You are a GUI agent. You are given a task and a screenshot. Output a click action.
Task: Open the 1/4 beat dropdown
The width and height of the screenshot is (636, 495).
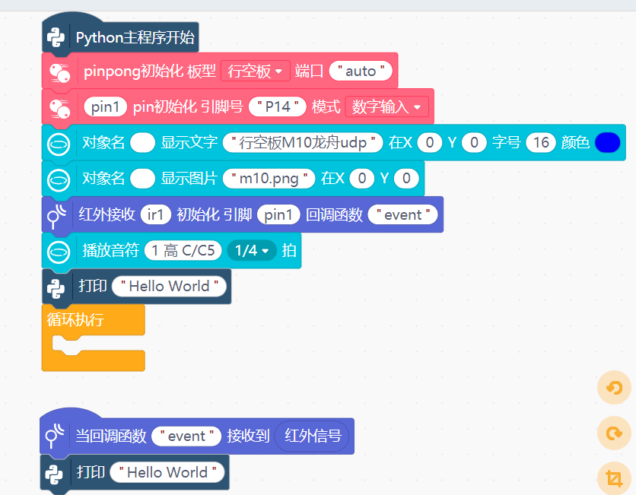(252, 250)
